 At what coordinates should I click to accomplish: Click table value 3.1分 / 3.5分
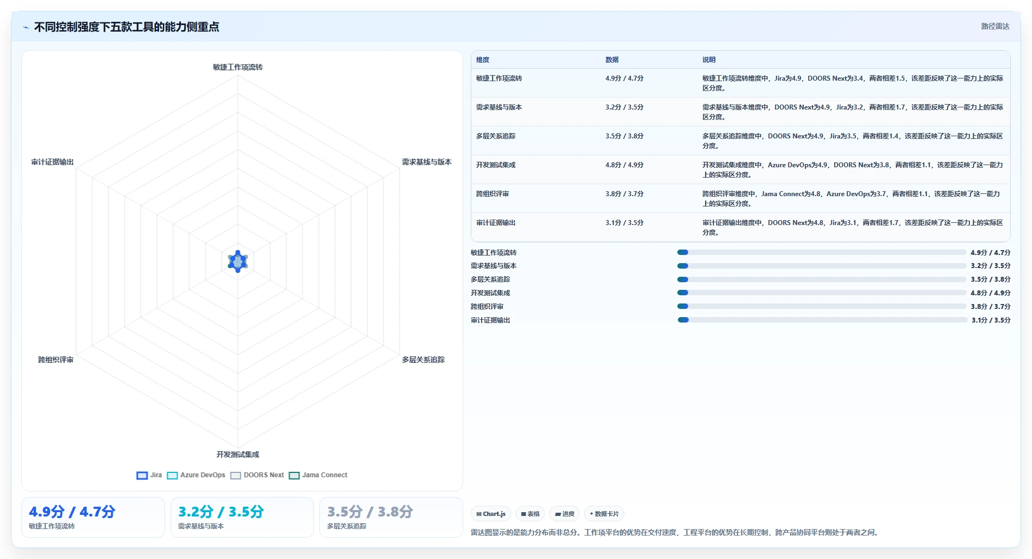coord(624,223)
